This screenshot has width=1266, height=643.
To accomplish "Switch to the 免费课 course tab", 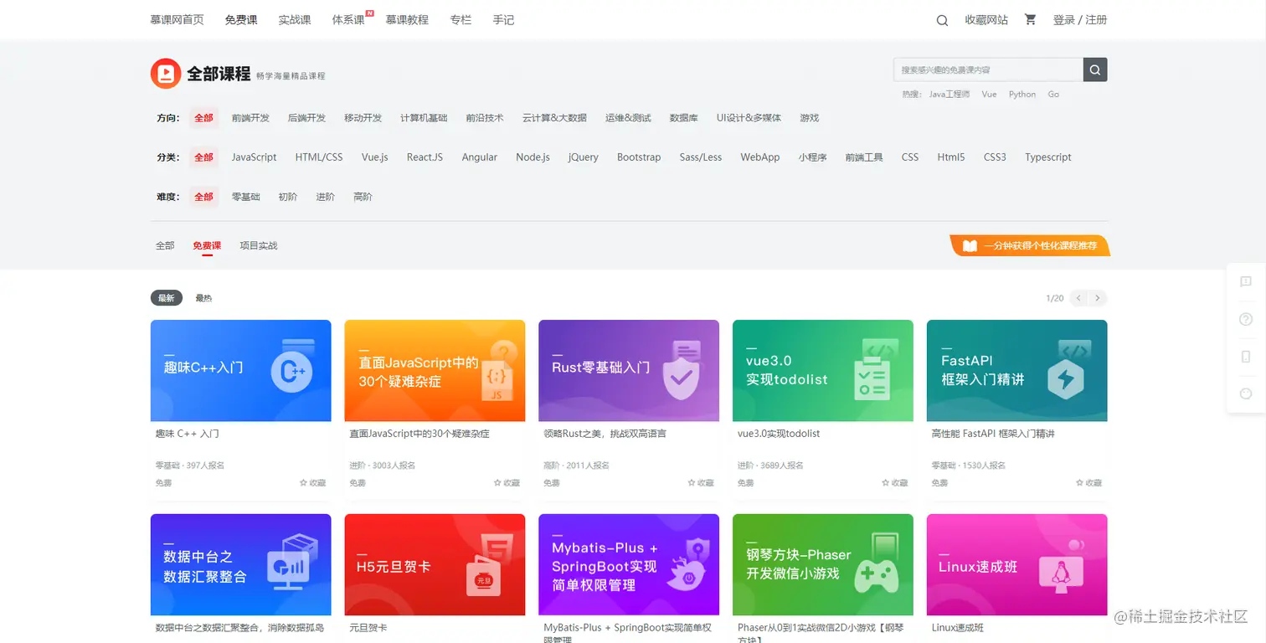I will [207, 245].
